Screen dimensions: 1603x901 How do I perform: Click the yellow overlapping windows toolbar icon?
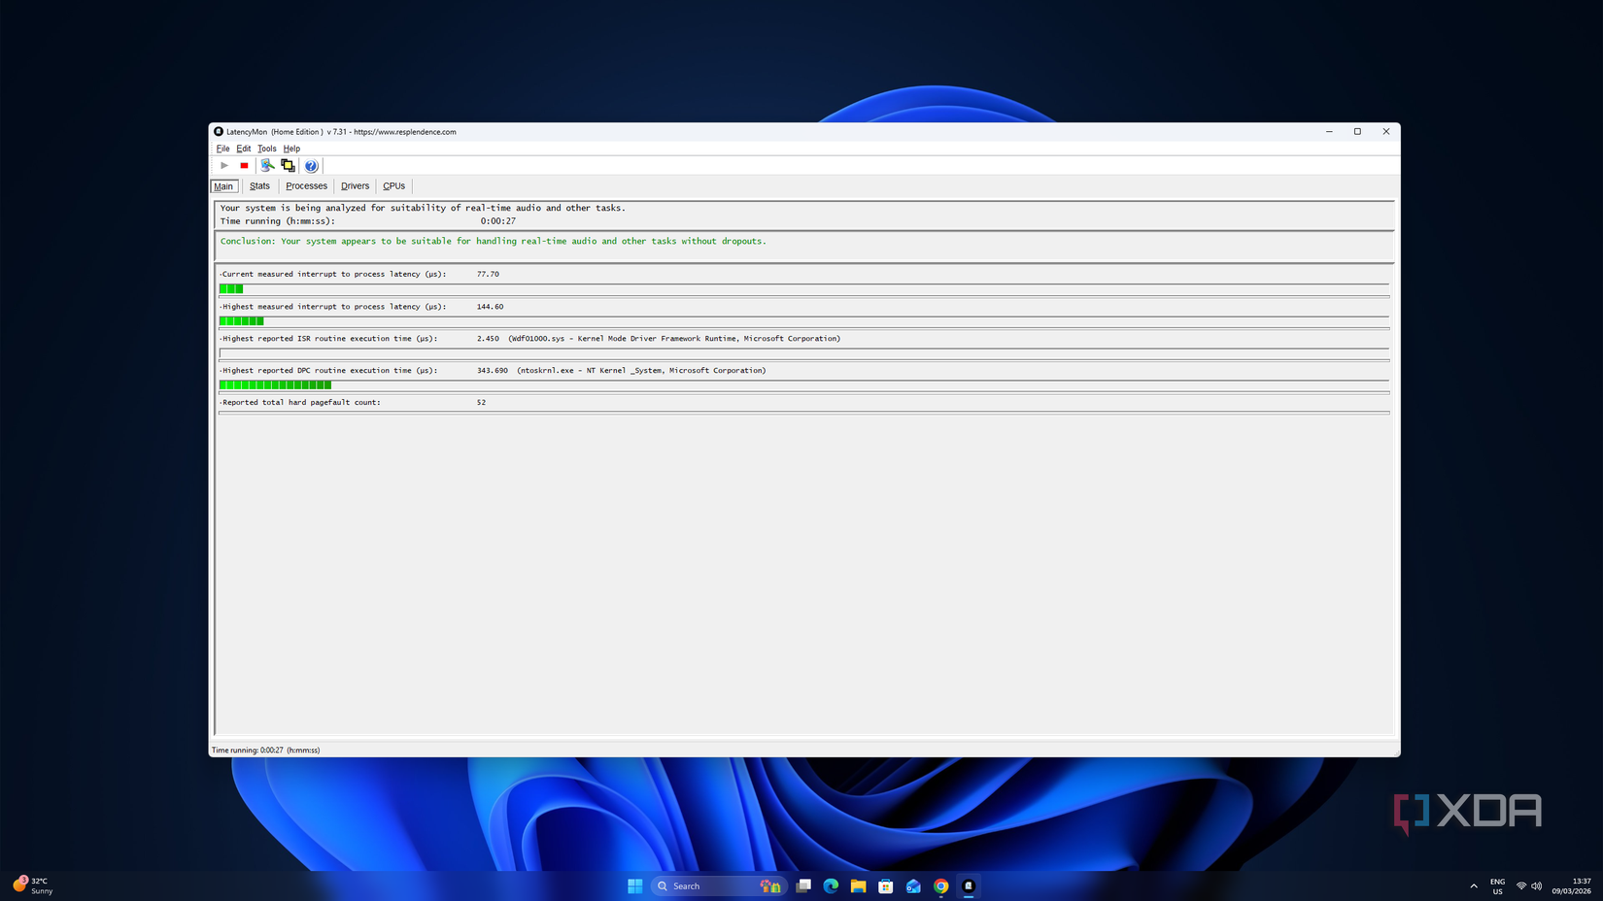(288, 166)
